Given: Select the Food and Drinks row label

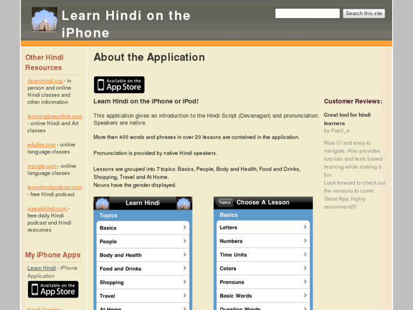Looking at the screenshot, I should 120,269.
